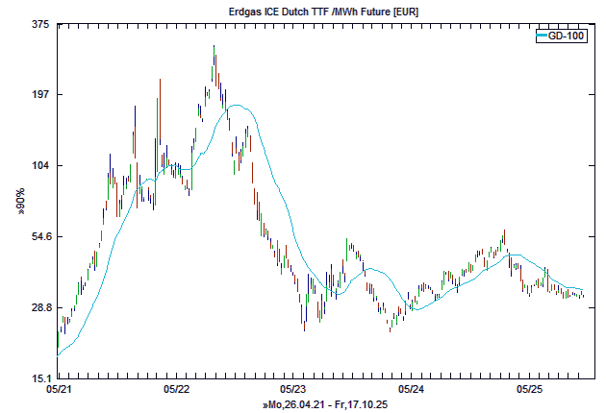Click the 05/25 x-axis date label

530,390
